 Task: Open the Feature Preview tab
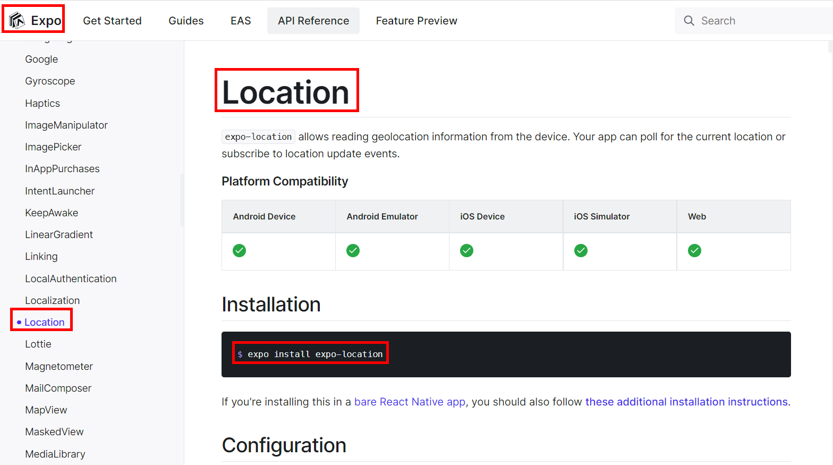tap(416, 21)
